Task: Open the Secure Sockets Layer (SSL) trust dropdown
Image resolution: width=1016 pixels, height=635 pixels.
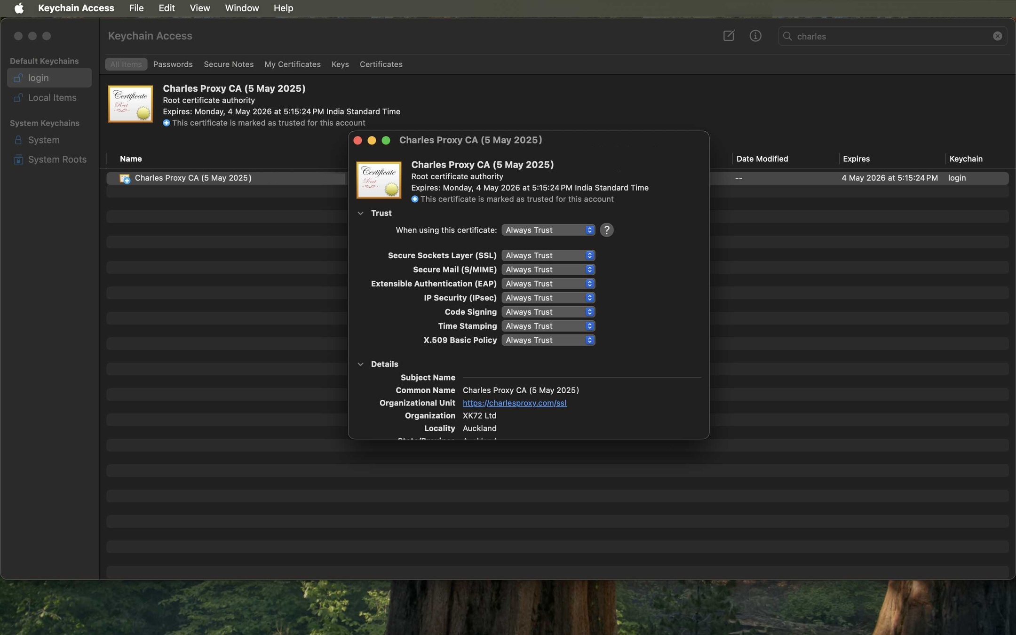Action: [548, 255]
